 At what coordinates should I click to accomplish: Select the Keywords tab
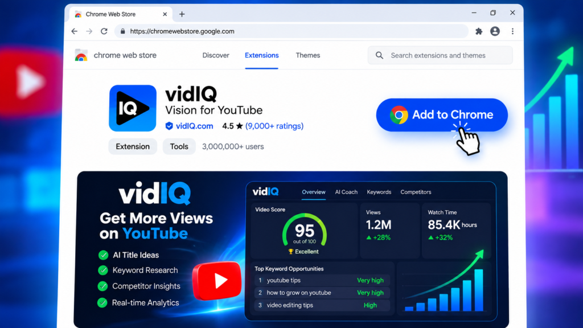pos(379,192)
